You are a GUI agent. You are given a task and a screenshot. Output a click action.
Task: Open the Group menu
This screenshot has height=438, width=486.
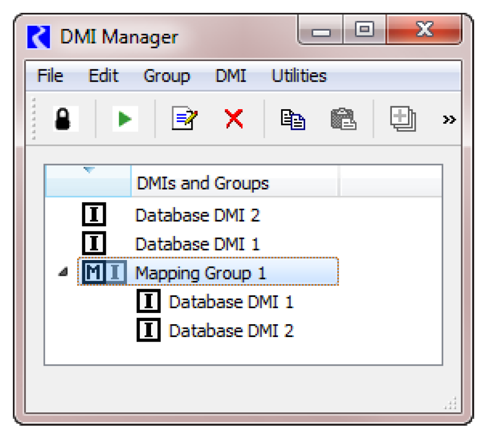coord(167,76)
